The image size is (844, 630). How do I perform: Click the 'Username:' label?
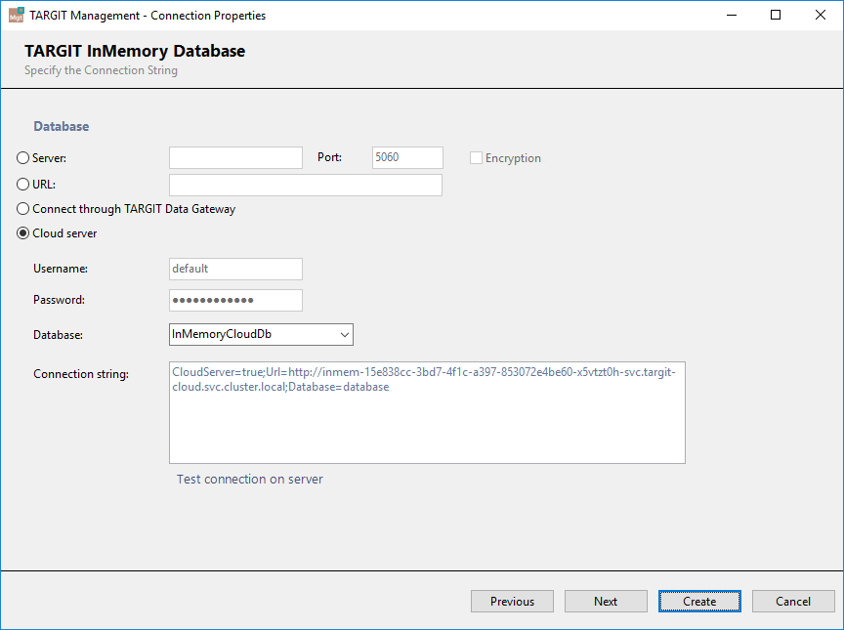(x=61, y=269)
